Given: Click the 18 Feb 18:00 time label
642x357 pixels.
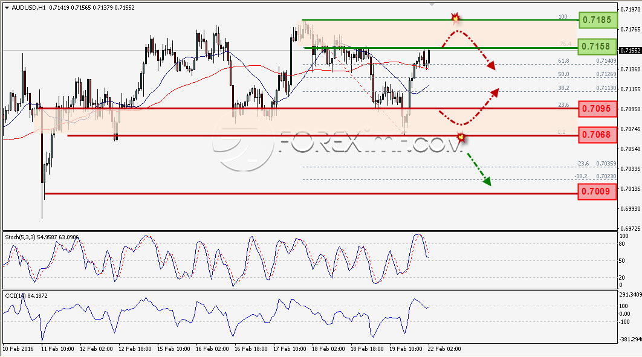Looking at the screenshot, I should pyautogui.click(x=368, y=349).
